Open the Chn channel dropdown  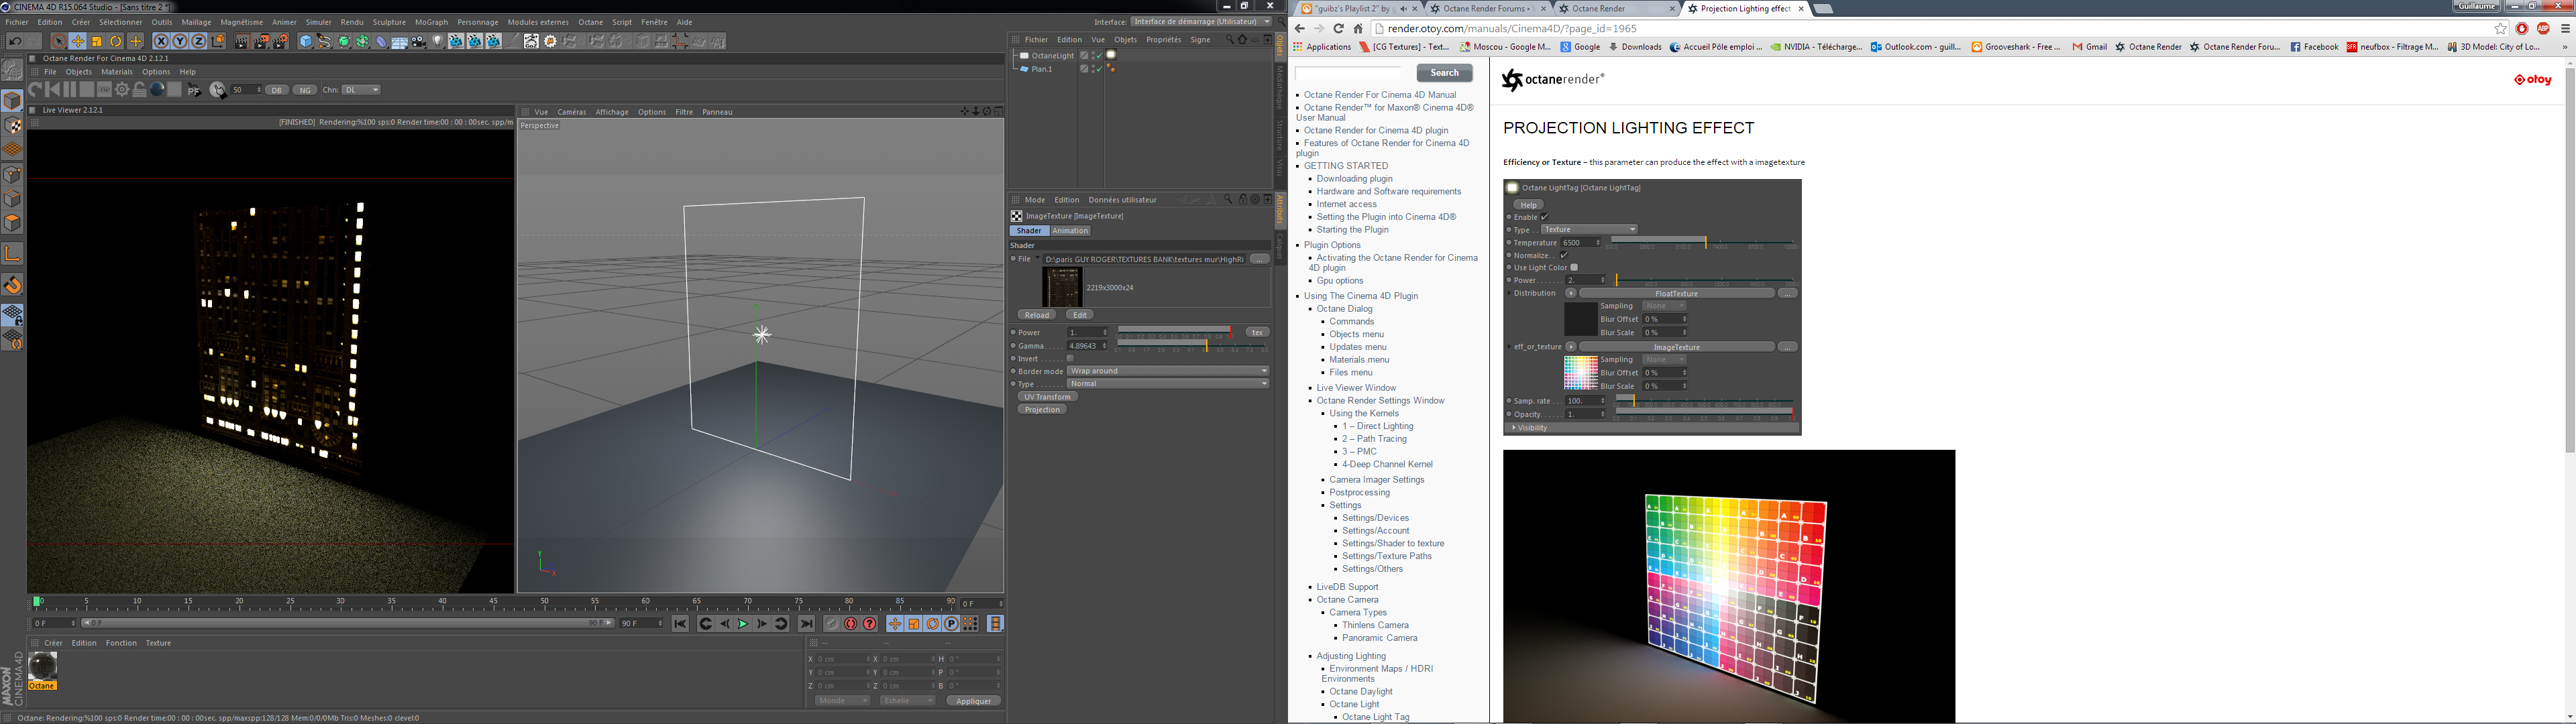[361, 90]
